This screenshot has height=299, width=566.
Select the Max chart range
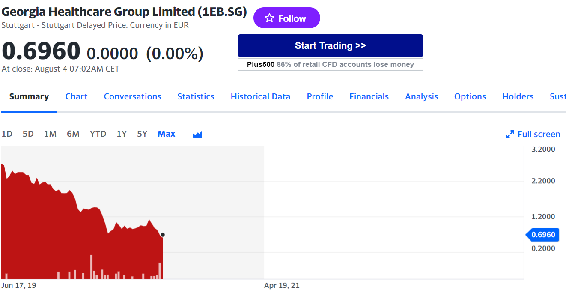166,134
